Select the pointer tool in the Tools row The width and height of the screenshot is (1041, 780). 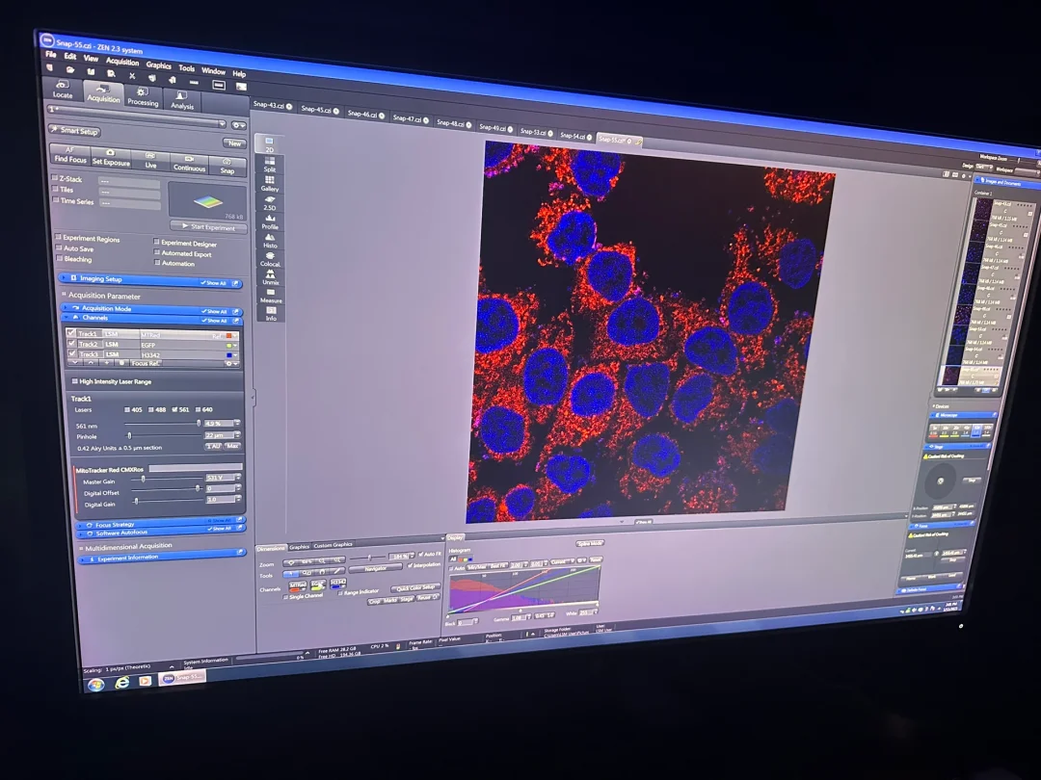pos(291,574)
